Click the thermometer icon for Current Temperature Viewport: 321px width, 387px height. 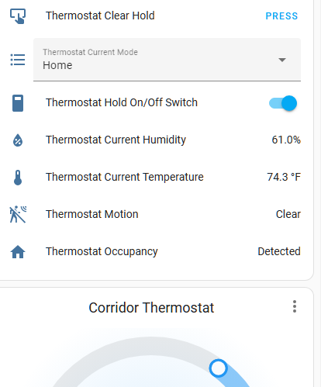tap(18, 178)
